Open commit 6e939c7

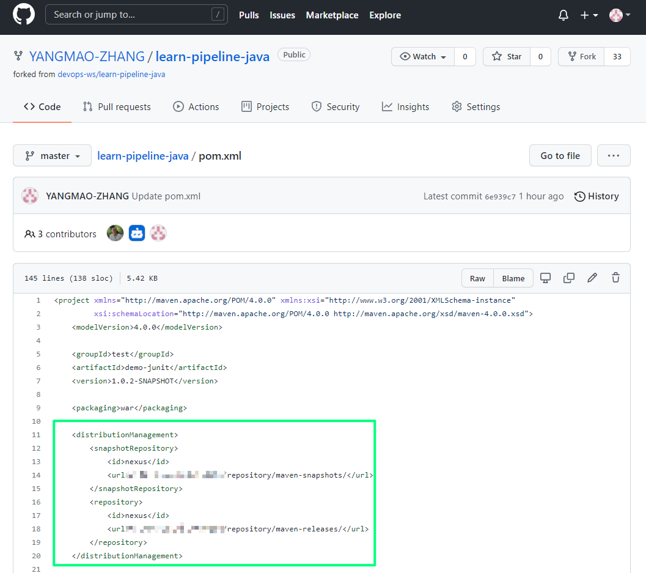[x=500, y=197]
